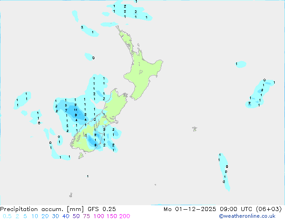
Task: Select the 5 legend color value
Action: (x=25, y=216)
